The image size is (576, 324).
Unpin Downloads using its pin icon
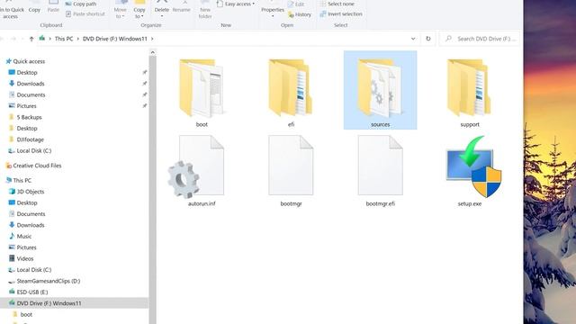pos(144,84)
